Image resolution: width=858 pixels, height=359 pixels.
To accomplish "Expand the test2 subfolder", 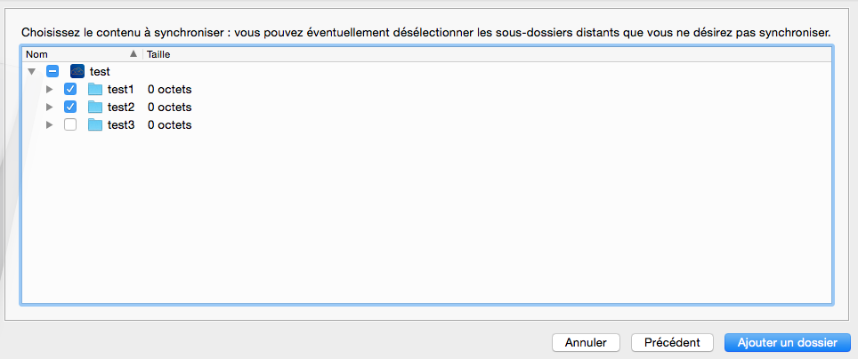I will tap(50, 107).
